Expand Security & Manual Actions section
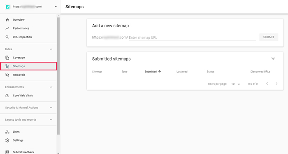 51,108
